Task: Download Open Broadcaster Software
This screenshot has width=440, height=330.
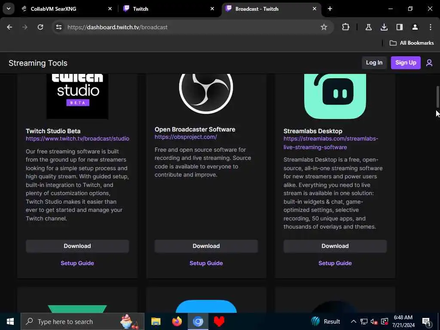Action: pos(206,246)
